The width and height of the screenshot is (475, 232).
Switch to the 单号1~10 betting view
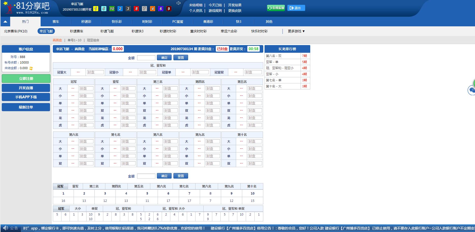point(74,40)
